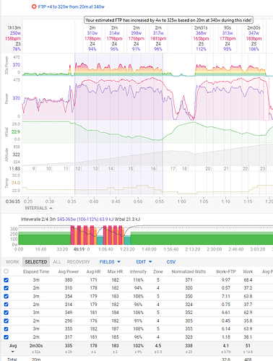Click the long green segment in workout overview
Screen dimensions: 273x361
pos(201,238)
